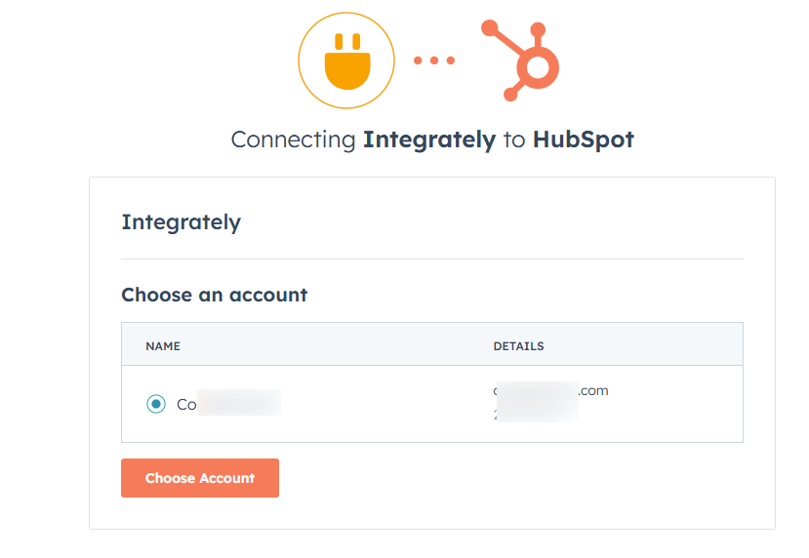
Task: Click the HubSpot sprocket logo
Action: (x=523, y=61)
